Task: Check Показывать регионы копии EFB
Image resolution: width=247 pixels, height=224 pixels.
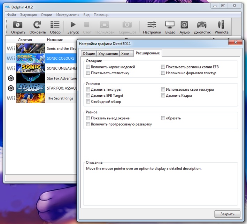Action: tap(163, 67)
